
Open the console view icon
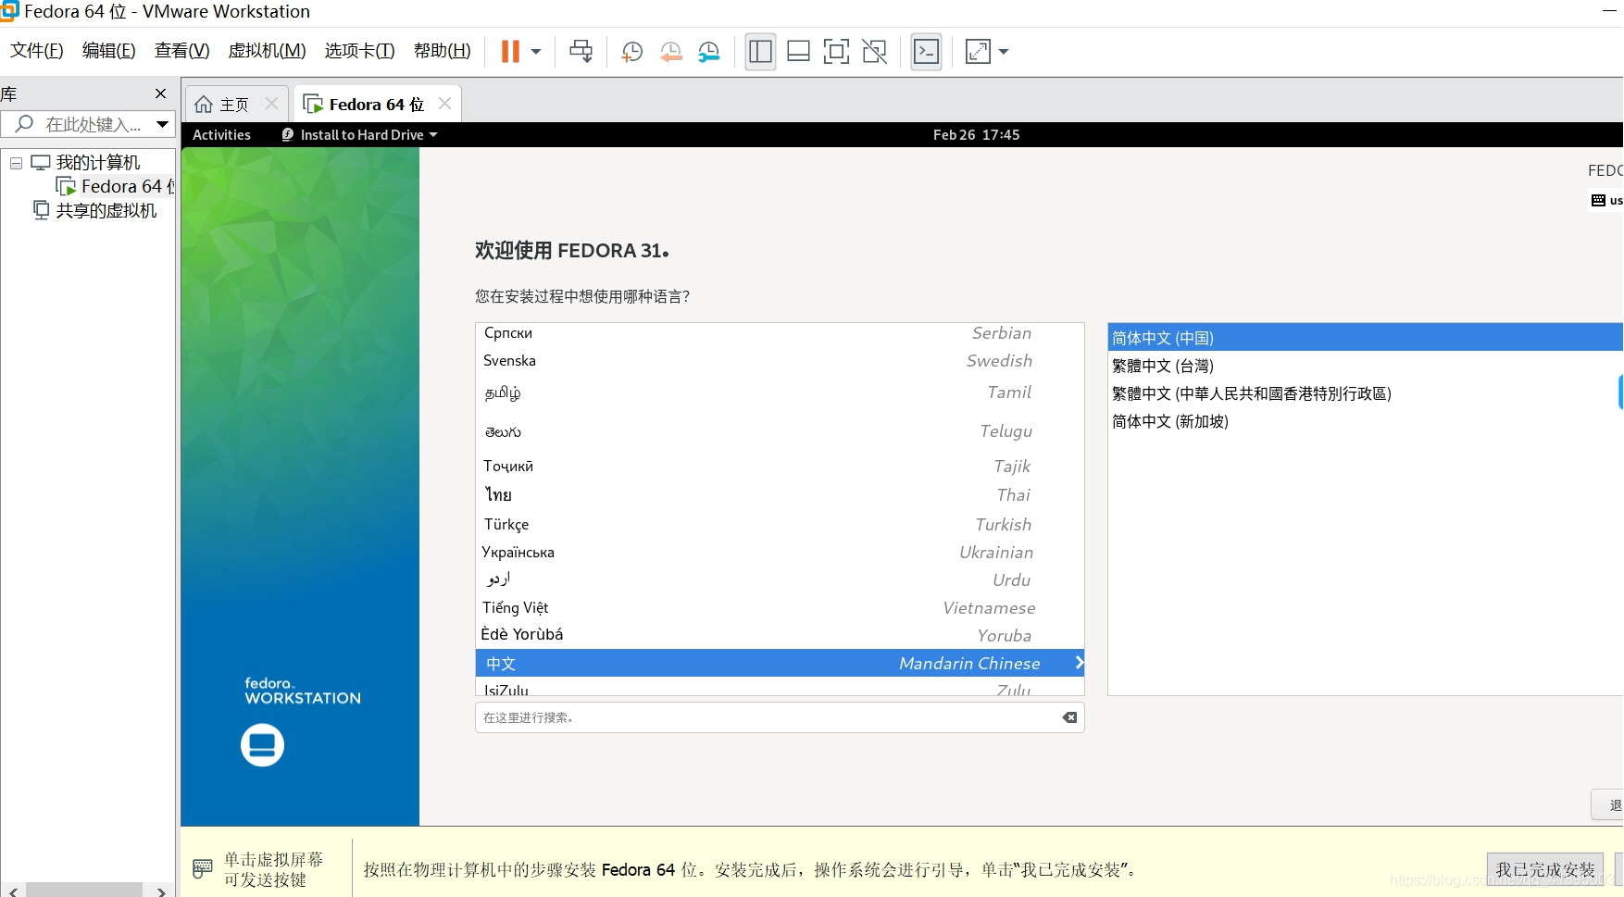927,52
